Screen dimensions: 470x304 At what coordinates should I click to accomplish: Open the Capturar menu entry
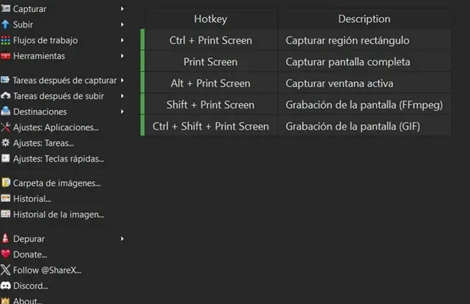(30, 9)
